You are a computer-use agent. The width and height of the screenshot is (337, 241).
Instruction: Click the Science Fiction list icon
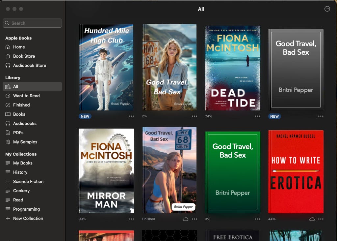tap(8, 182)
